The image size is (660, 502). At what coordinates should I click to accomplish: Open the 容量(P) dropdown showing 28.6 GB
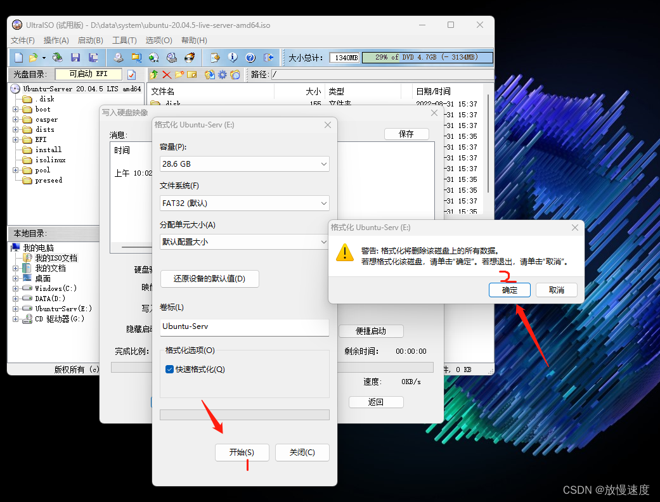(x=245, y=164)
